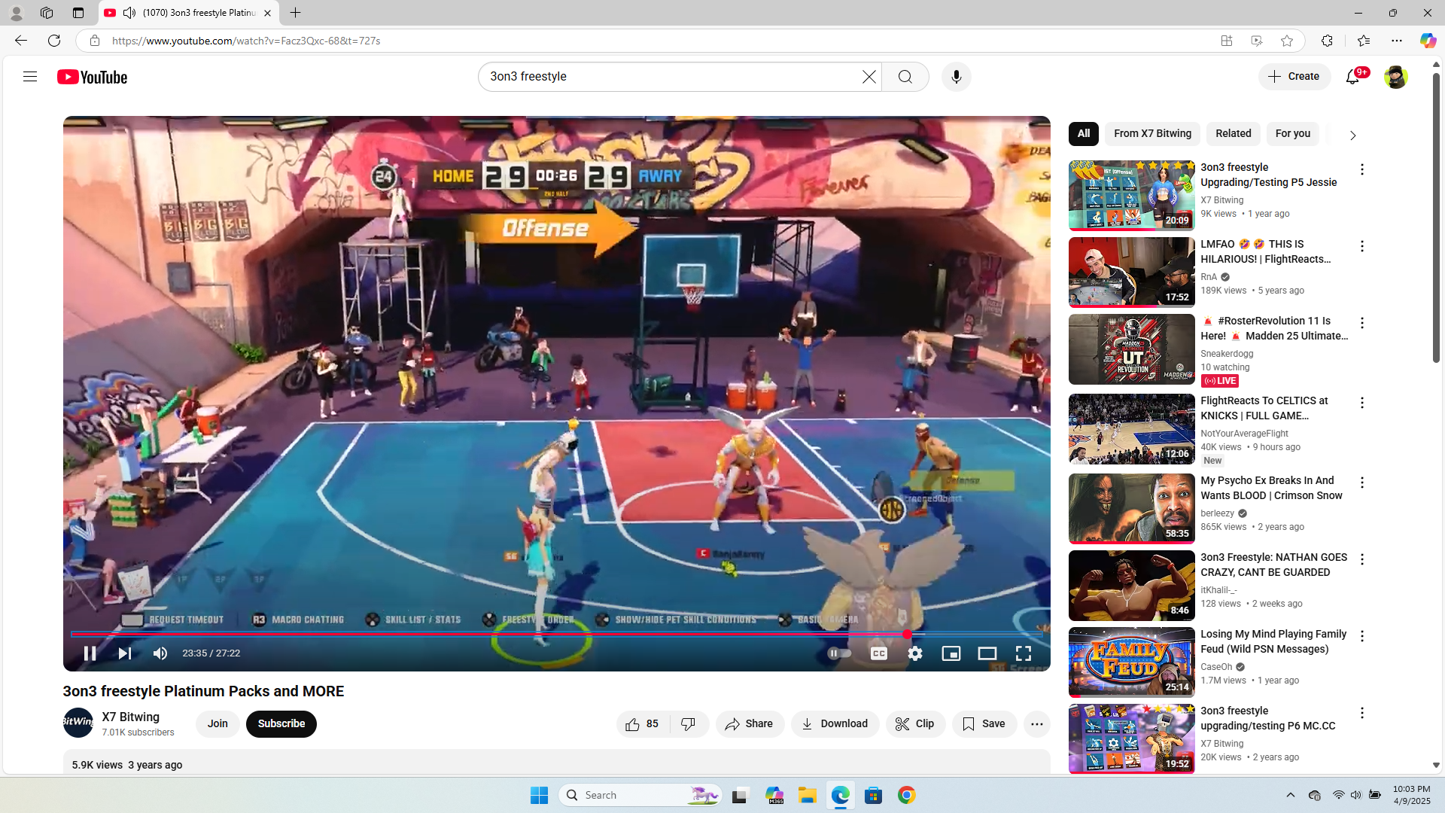Image resolution: width=1445 pixels, height=813 pixels.
Task: Open options for the Madden 25 live stream
Action: (x=1362, y=323)
